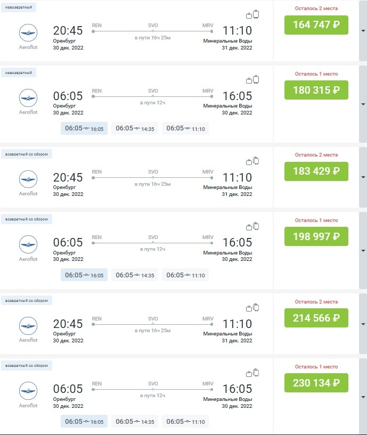Open the dropdown arrow beside the 214 566 ₽ price
This screenshot has width=367, height=435.
point(363,324)
